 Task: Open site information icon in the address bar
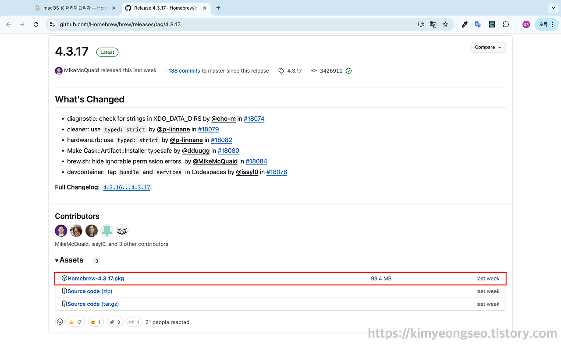pos(52,24)
